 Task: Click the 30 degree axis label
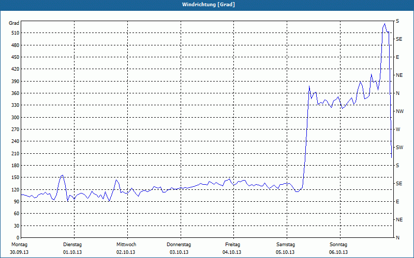(x=17, y=226)
